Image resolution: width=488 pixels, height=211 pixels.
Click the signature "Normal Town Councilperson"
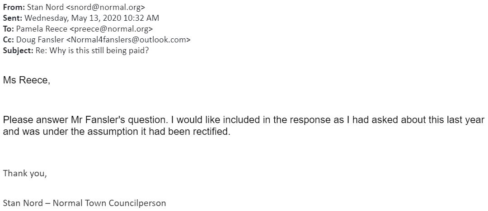pyautogui.click(x=109, y=203)
